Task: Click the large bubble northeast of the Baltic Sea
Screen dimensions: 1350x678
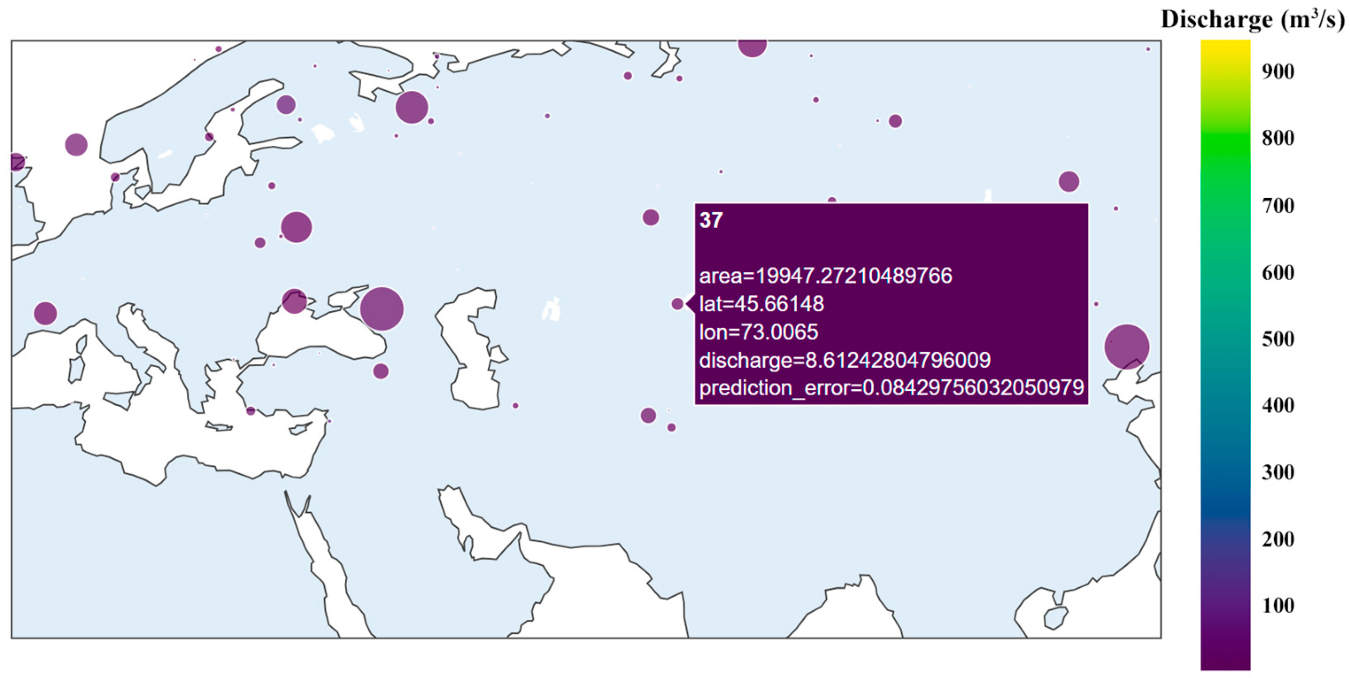Action: 412,107
